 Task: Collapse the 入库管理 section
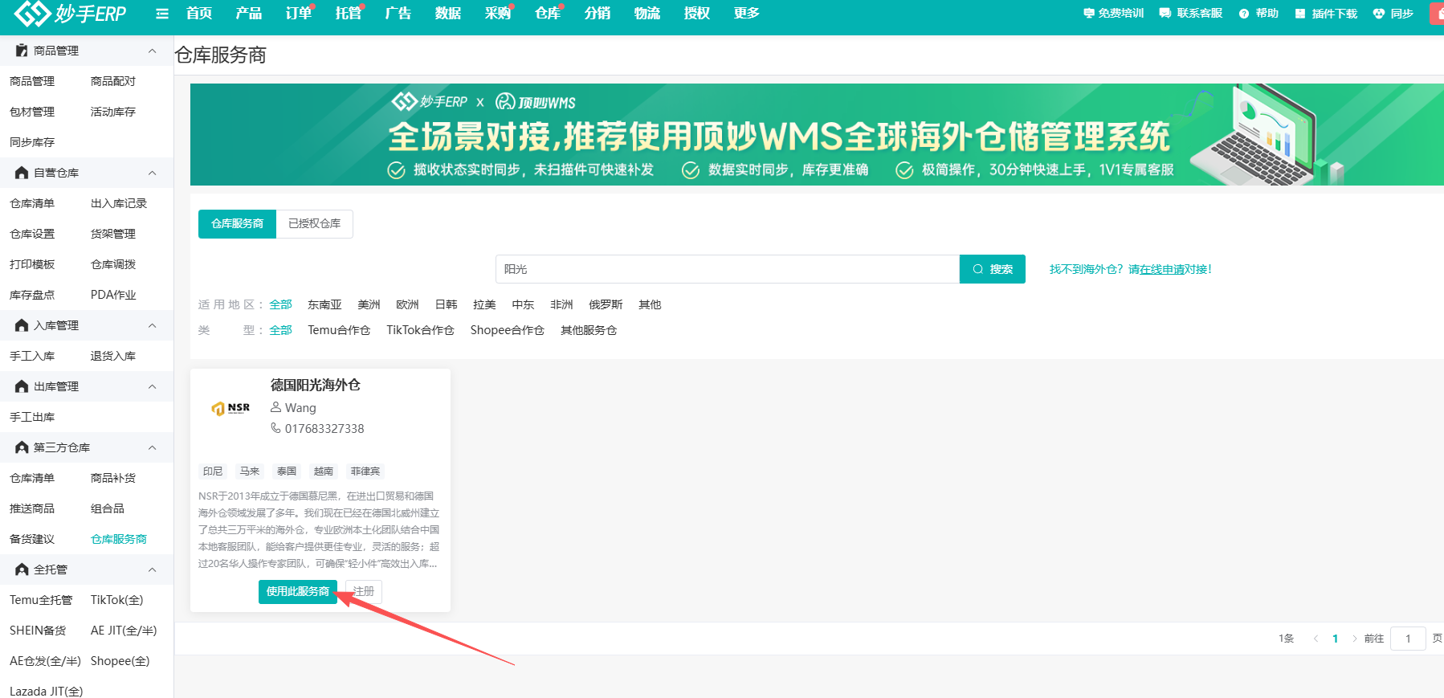click(x=153, y=325)
